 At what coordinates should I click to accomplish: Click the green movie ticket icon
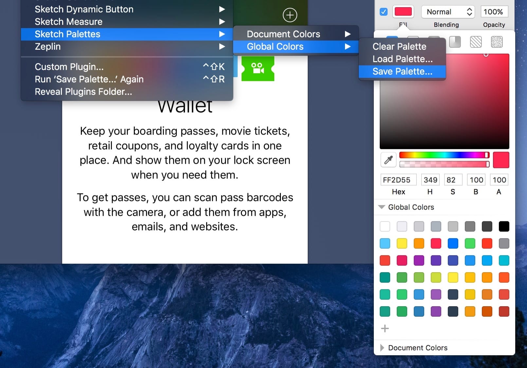(x=258, y=69)
